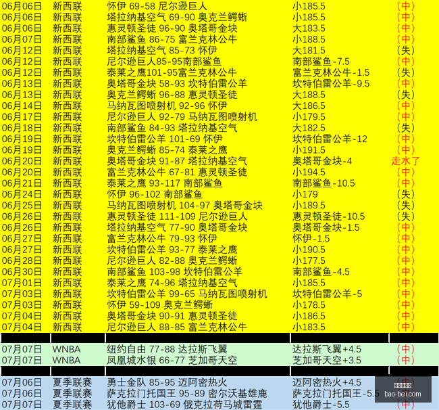Viewport: 439px width, 410px height.
Task: Click the pick value 小194.5
Action: pos(309,173)
